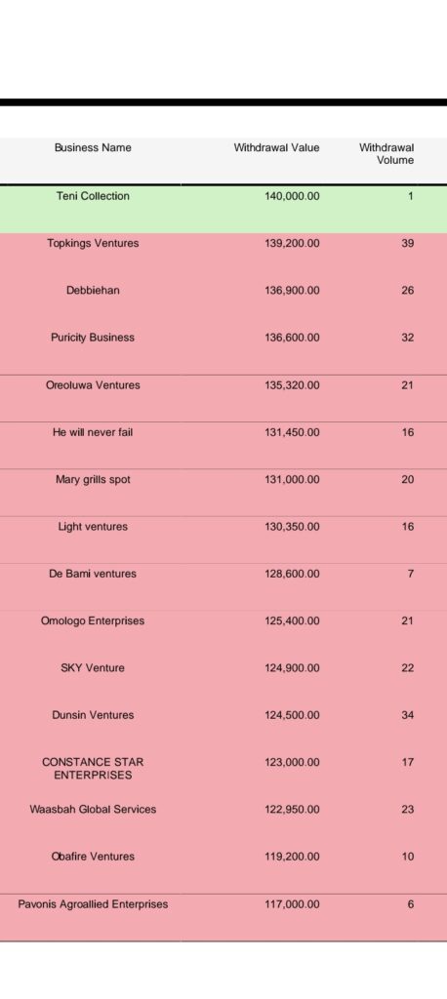447x999 pixels.
Task: Click the 140,000.00 withdrawal value
Action: [x=292, y=196]
